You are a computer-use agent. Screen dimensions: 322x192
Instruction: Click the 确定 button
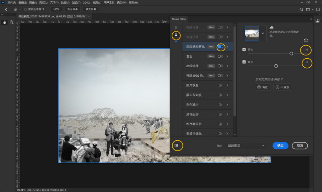click(280, 146)
